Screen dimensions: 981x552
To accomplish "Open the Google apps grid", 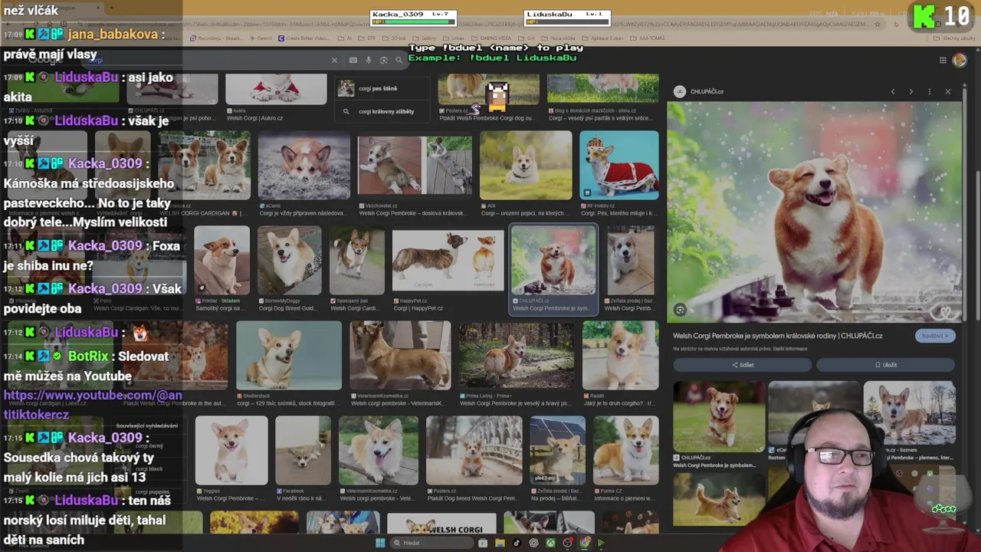I will (943, 60).
